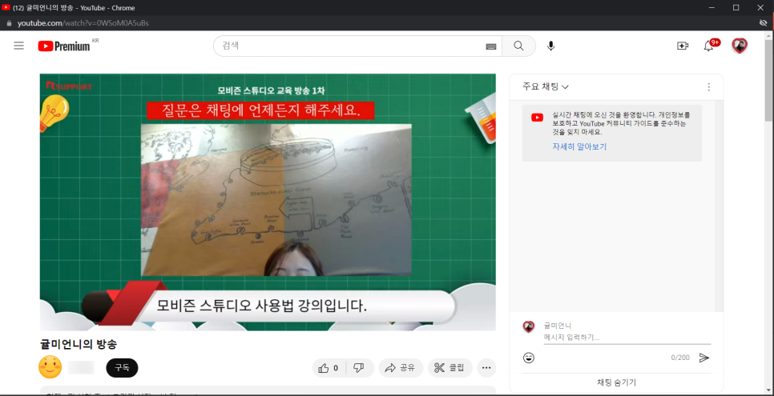Open notifications bell with 9+ badge
This screenshot has height=396, width=774.
(x=709, y=46)
